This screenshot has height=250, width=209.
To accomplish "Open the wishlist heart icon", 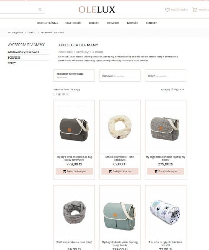I will [x=167, y=10].
